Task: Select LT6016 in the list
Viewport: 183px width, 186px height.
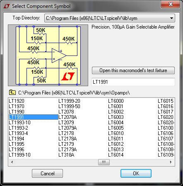Action: pos(166,106)
